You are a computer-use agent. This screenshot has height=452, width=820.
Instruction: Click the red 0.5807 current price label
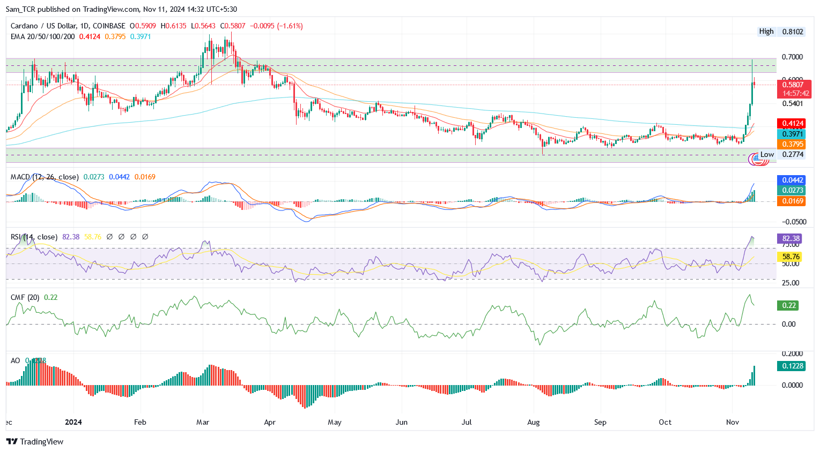(x=793, y=85)
